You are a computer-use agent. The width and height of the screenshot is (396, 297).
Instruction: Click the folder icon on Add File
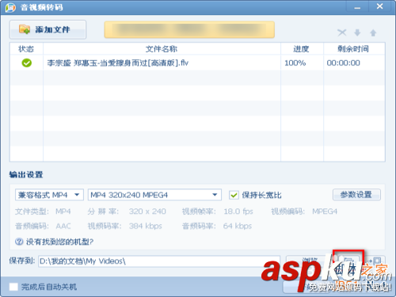click(x=25, y=29)
